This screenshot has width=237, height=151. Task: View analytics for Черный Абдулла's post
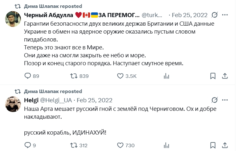point(166,76)
